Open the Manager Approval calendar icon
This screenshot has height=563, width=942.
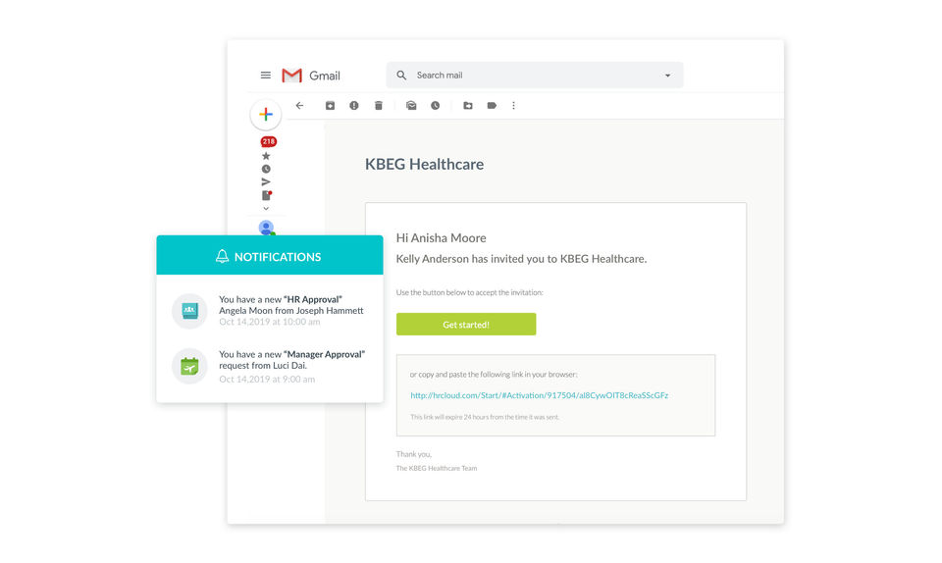coord(189,366)
